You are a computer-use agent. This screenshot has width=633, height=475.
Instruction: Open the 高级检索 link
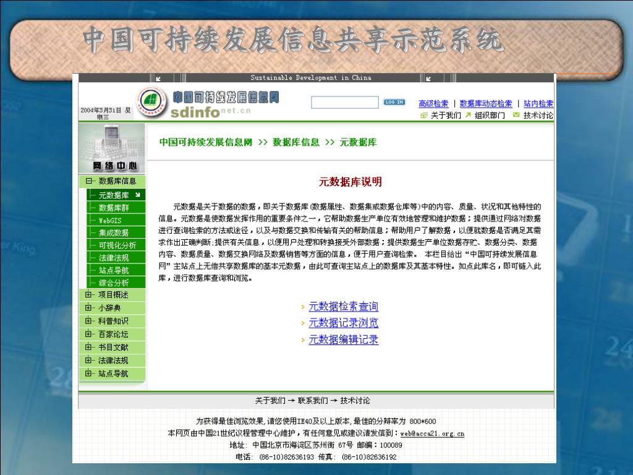(433, 104)
